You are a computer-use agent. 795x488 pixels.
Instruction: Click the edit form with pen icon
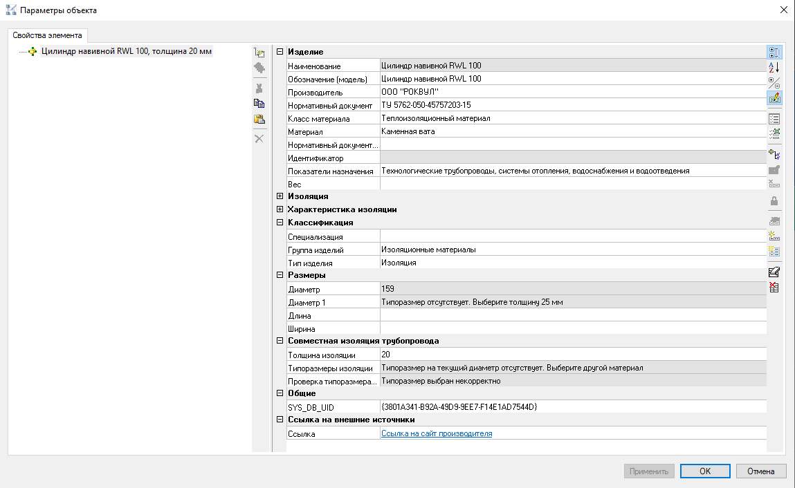click(x=774, y=272)
